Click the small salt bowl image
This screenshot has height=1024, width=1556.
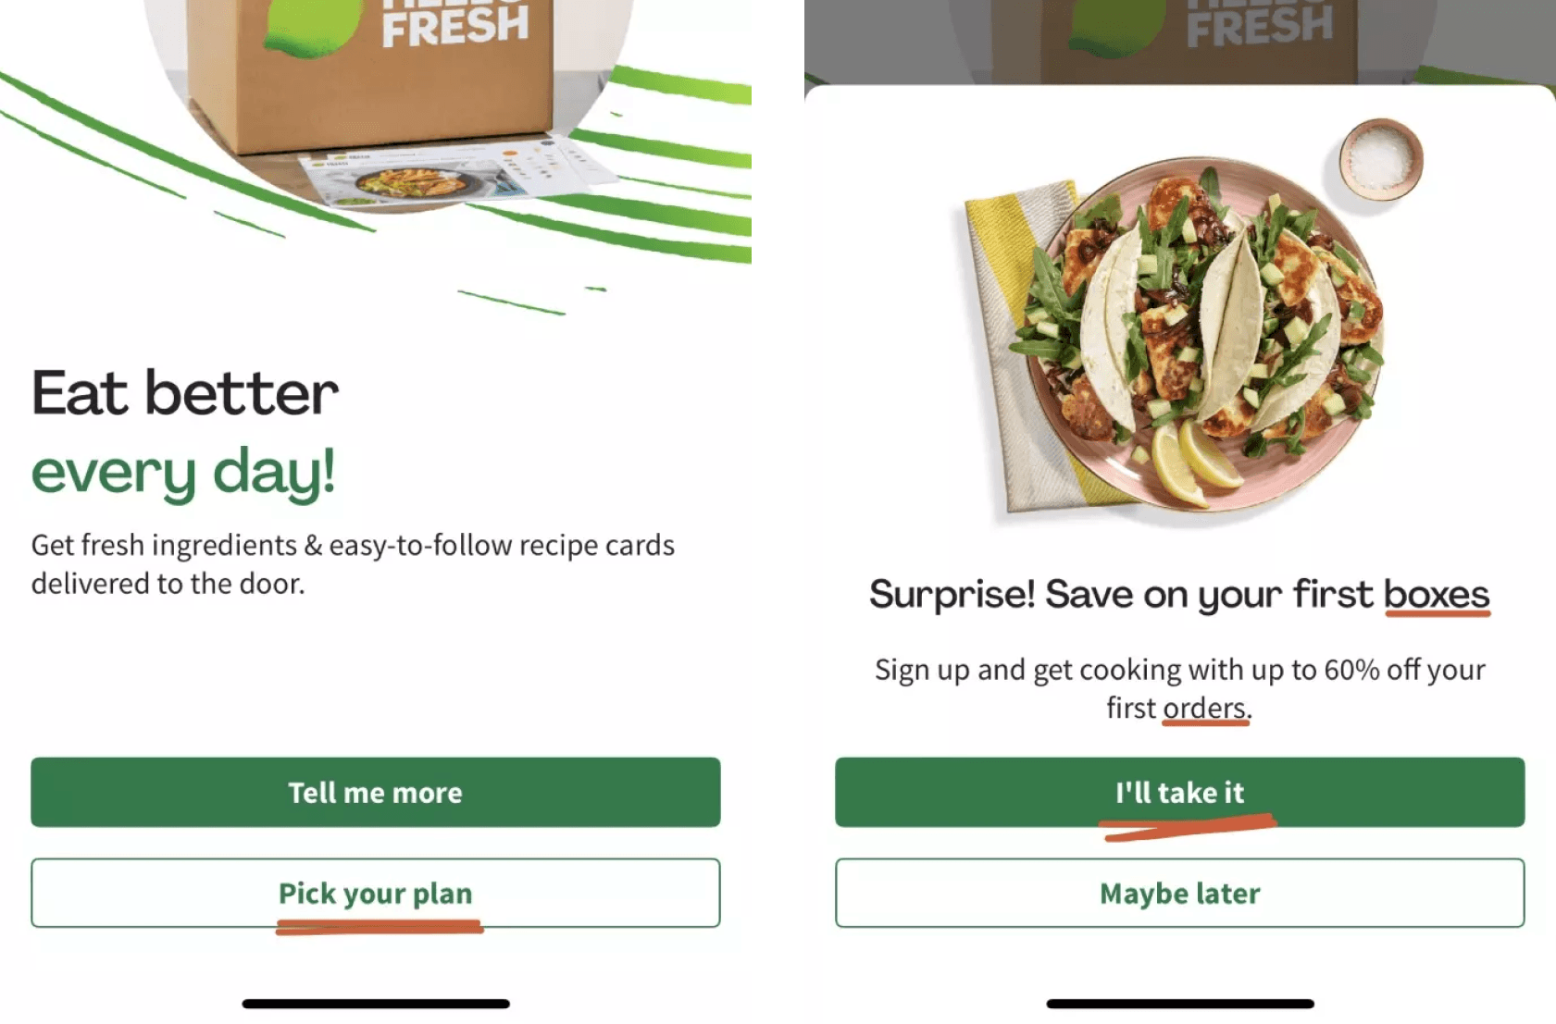pos(1380,159)
